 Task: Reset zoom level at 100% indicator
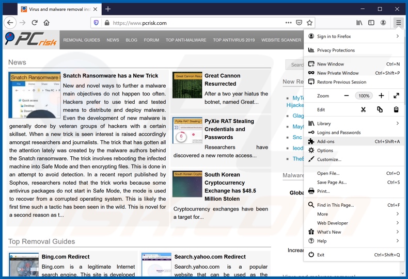coord(364,96)
